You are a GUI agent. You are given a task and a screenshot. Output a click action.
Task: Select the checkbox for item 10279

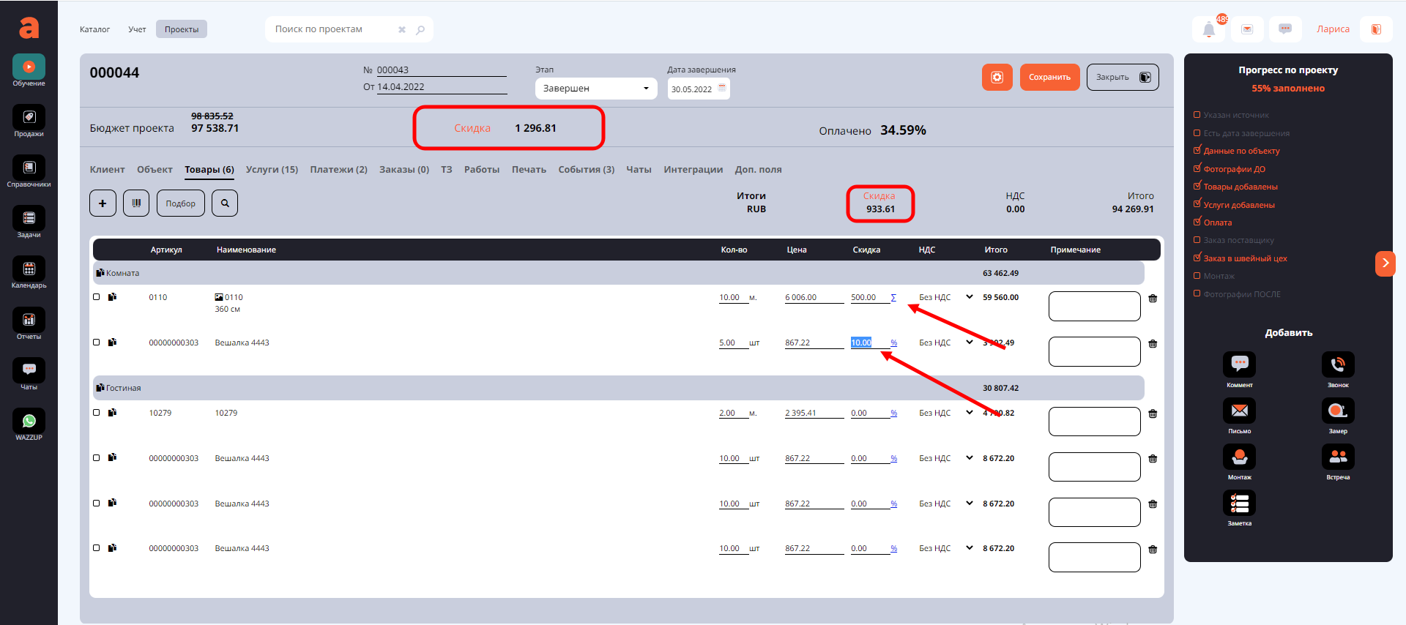click(x=97, y=413)
